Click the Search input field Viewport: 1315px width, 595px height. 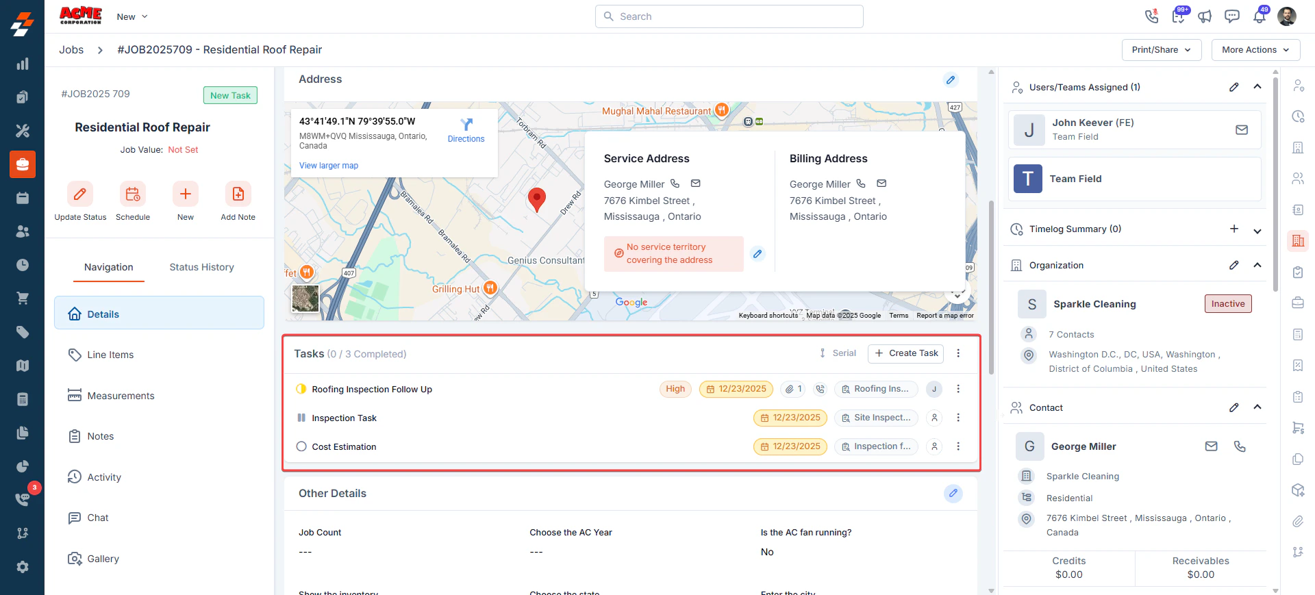pos(729,16)
